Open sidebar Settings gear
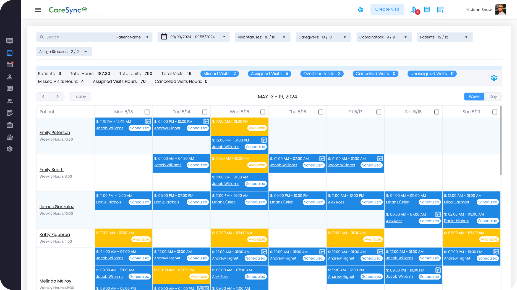Screen dimensions: 517x290 click(x=10, y=149)
